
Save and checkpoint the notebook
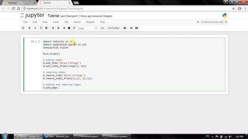[x=23, y=28]
